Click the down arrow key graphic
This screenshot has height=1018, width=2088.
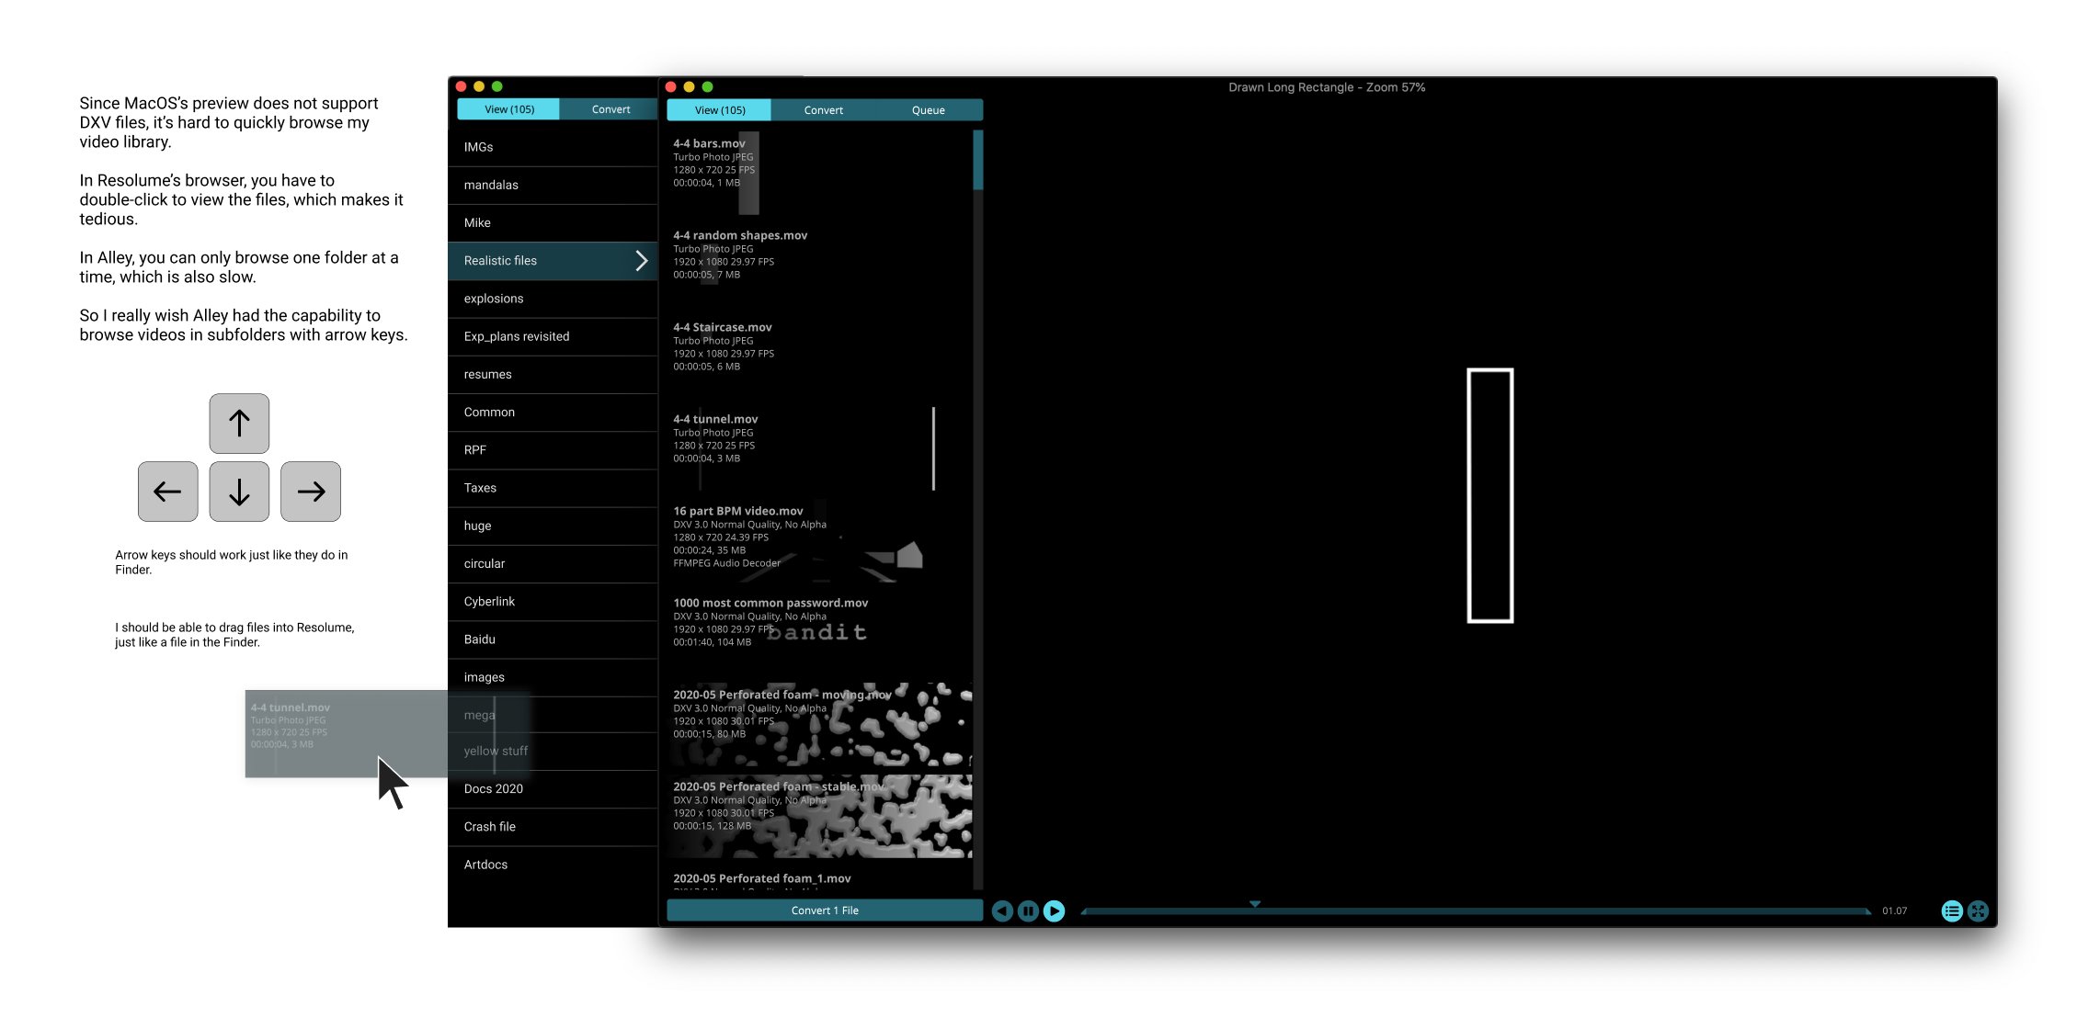[x=239, y=492]
